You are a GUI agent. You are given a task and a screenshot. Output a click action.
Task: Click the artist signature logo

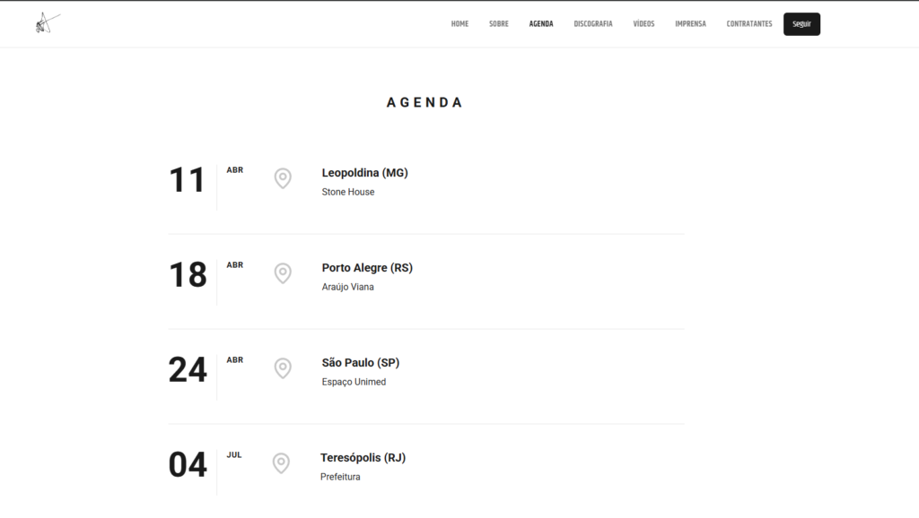(x=47, y=23)
